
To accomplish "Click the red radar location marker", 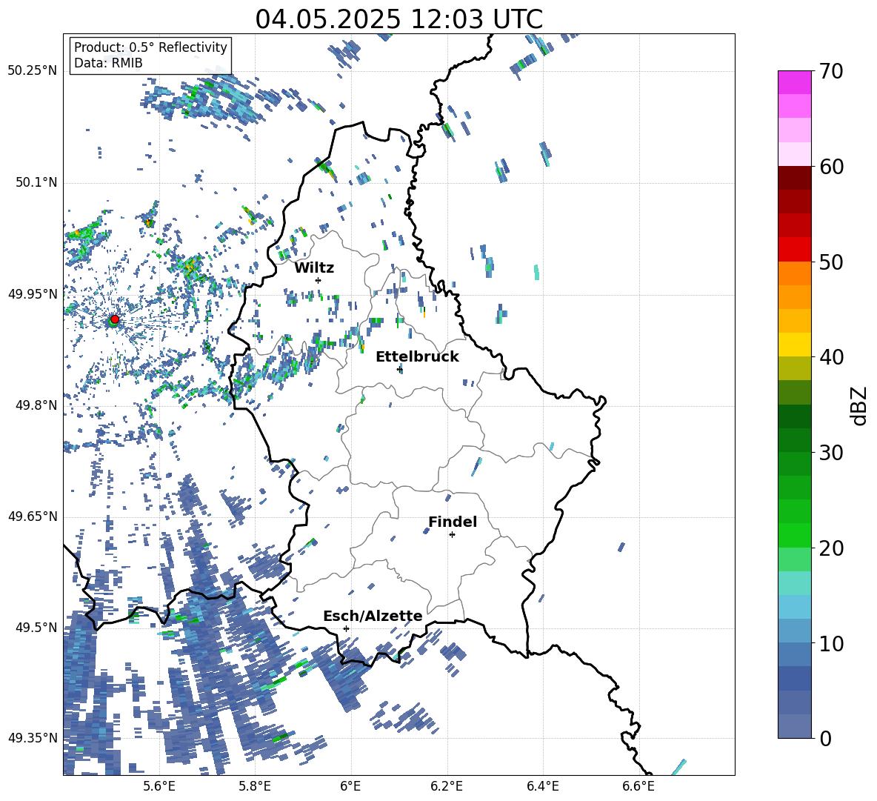I will click(115, 319).
